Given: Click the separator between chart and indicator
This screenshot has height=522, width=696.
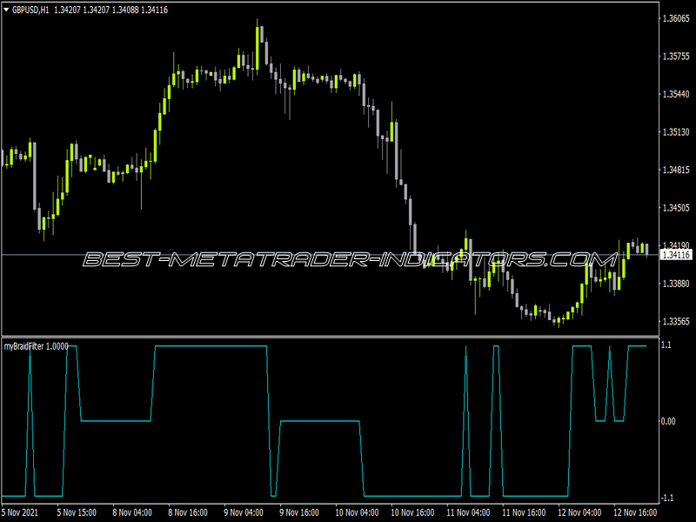Looking at the screenshot, I should click(330, 337).
